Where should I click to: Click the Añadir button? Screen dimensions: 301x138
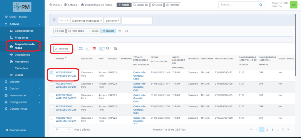(x=123, y=5)
